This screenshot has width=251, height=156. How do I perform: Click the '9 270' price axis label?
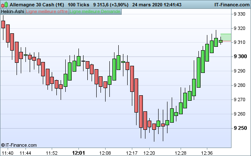tap(240, 100)
